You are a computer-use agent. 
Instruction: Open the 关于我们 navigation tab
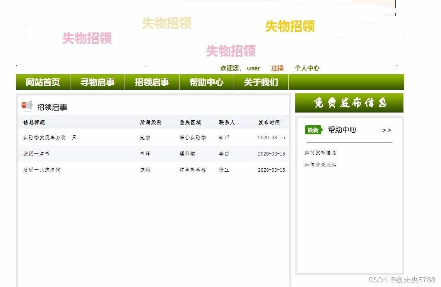[x=261, y=82]
